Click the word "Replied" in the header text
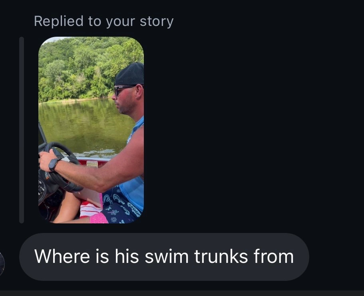 [59, 21]
